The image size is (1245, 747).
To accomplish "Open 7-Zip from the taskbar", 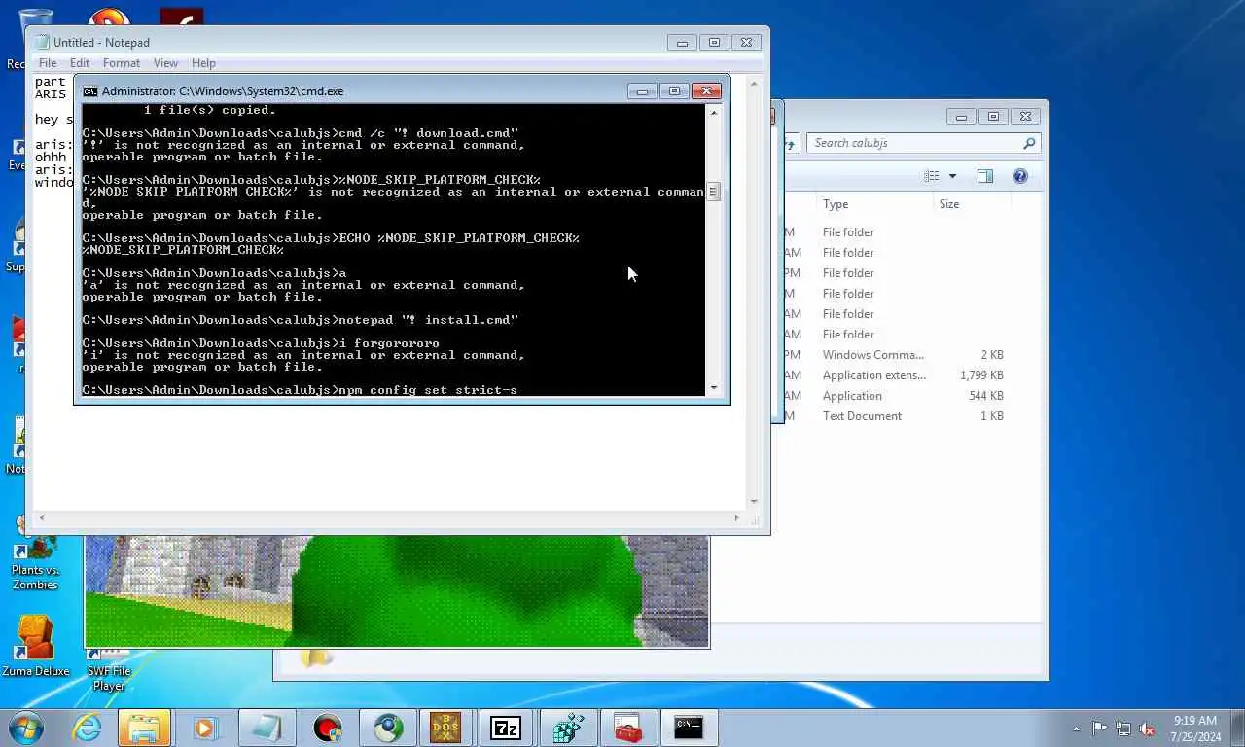I will click(x=506, y=728).
